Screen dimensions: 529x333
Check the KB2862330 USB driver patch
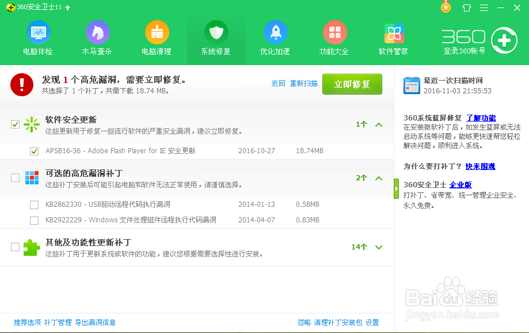point(34,205)
